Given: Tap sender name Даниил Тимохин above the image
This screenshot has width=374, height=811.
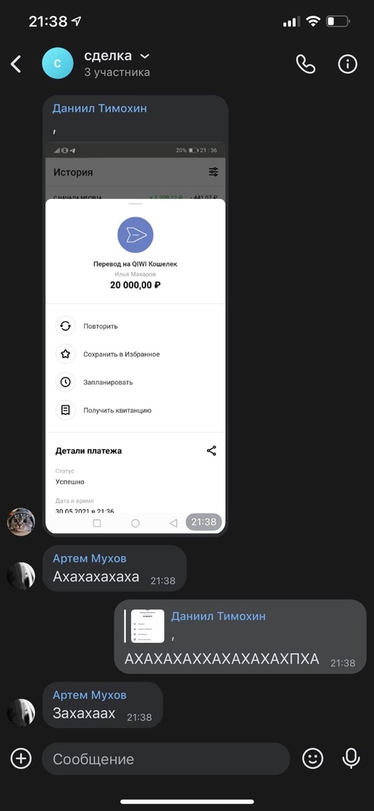Looking at the screenshot, I should tap(99, 108).
